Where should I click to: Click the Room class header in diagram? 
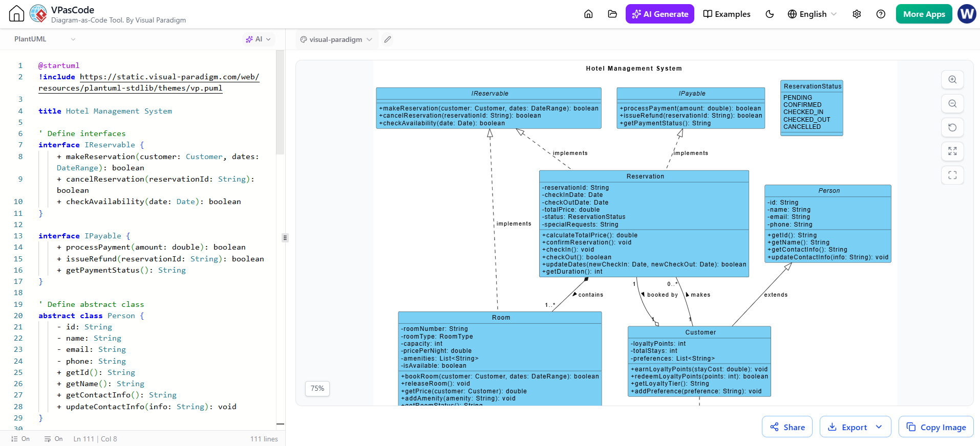click(500, 318)
